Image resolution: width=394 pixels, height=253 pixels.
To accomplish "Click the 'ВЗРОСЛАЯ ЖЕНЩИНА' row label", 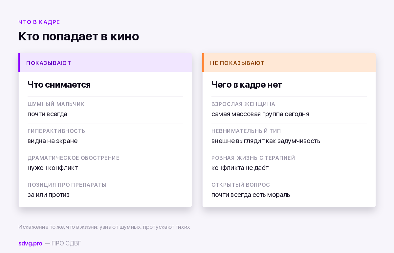I will pyautogui.click(x=243, y=104).
